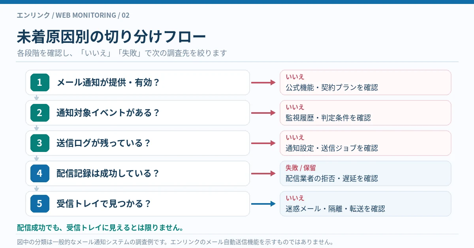
Task: Select the 配信記録は成功している？ step card
Action: tap(138, 173)
